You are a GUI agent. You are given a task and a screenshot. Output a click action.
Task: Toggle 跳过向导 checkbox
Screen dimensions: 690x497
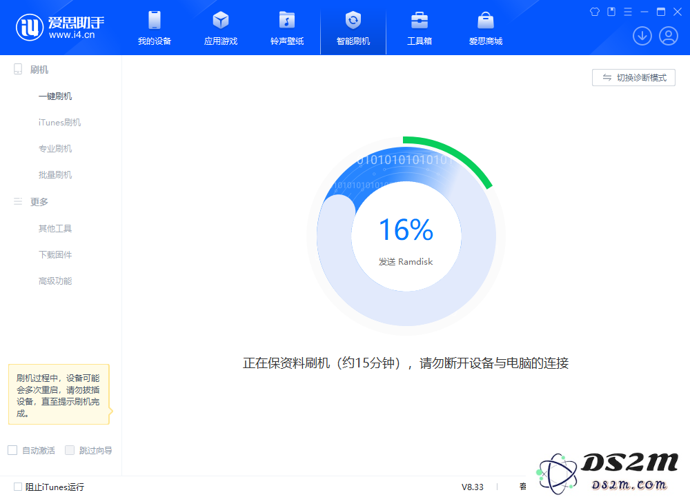pyautogui.click(x=70, y=450)
